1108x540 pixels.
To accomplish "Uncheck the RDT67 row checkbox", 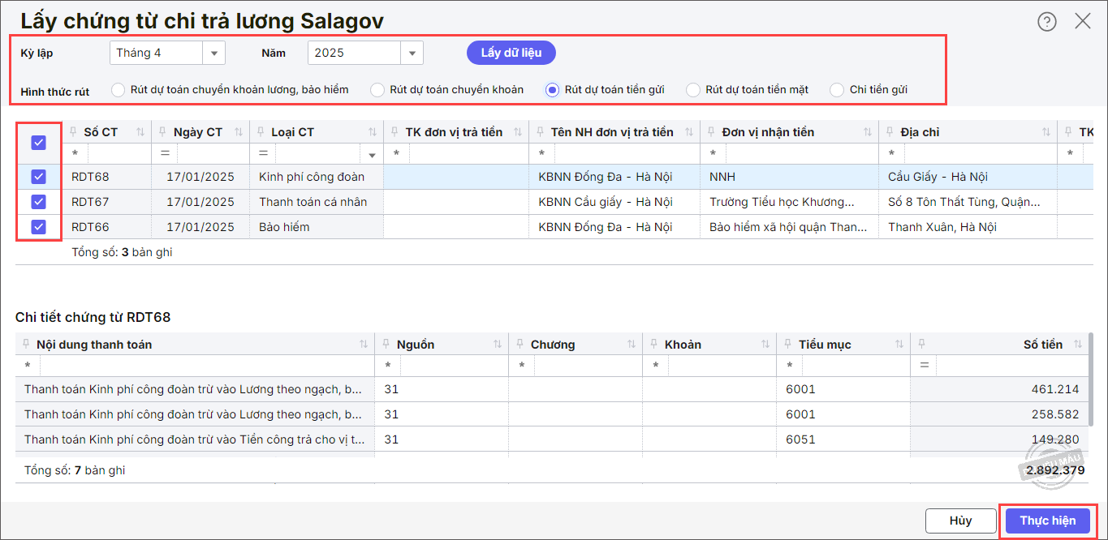I will coord(38,202).
